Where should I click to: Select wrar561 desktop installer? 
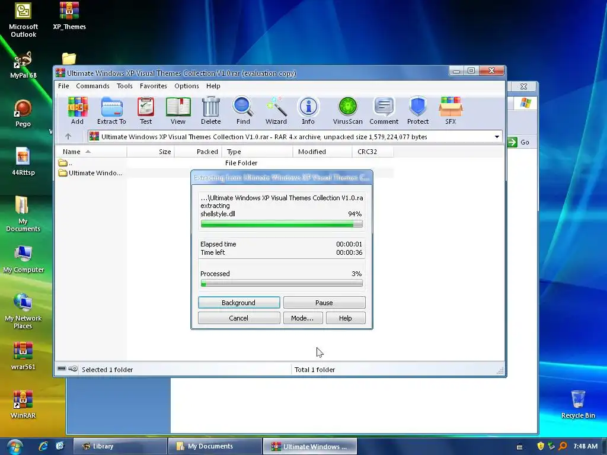[x=23, y=356]
